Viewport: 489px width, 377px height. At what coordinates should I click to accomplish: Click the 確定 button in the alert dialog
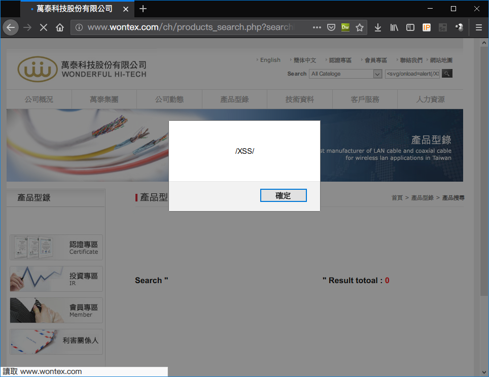(283, 195)
